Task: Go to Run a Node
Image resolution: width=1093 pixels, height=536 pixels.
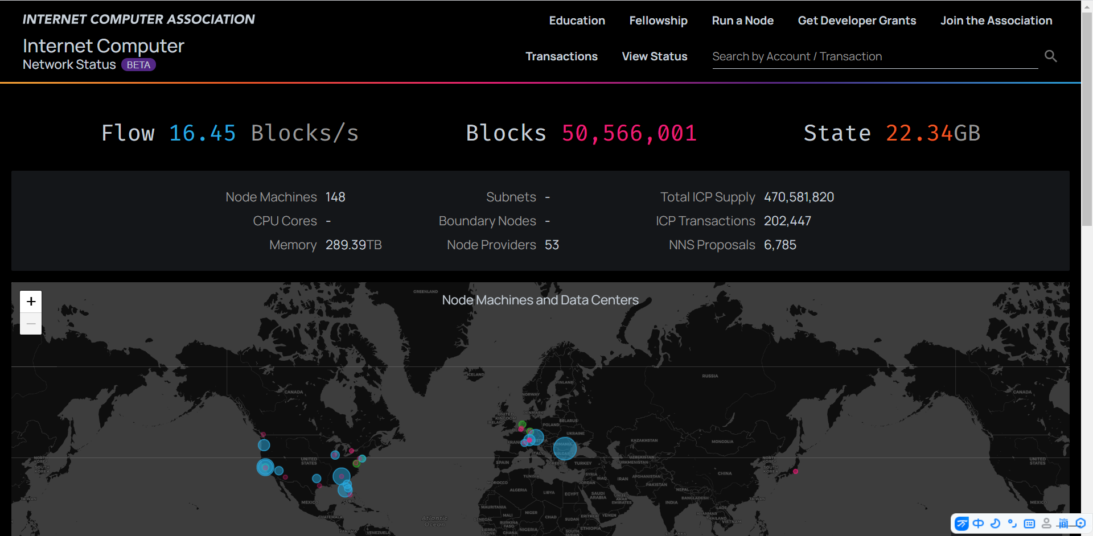Action: pos(742,20)
